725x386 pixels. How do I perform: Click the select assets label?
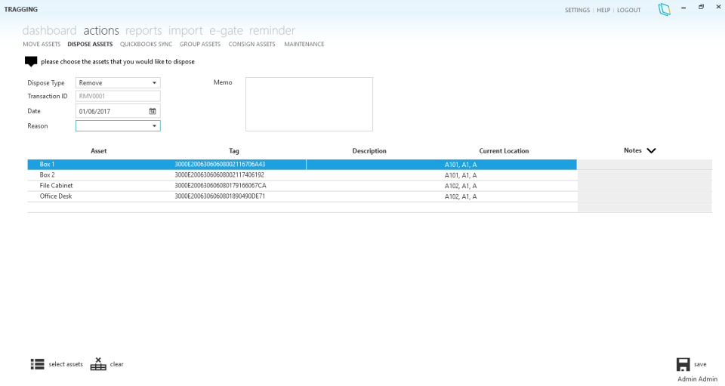66,364
